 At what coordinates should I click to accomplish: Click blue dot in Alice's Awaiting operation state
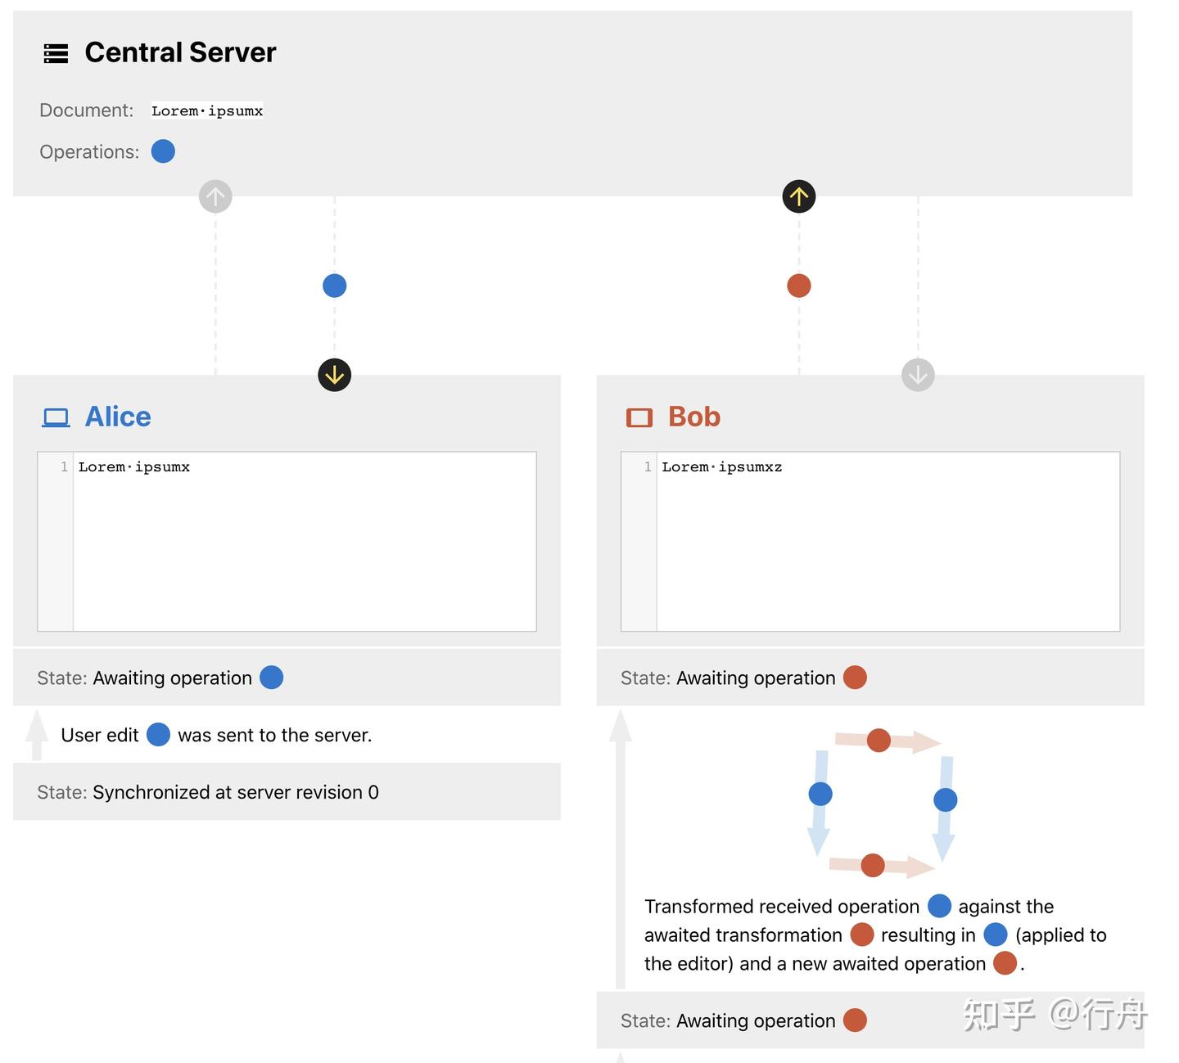coord(271,678)
